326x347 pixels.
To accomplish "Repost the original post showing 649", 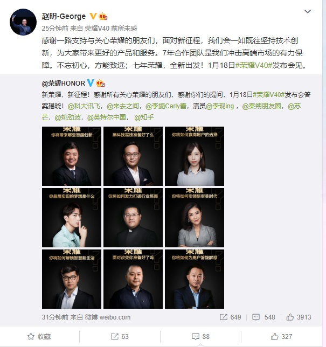I will [231, 317].
